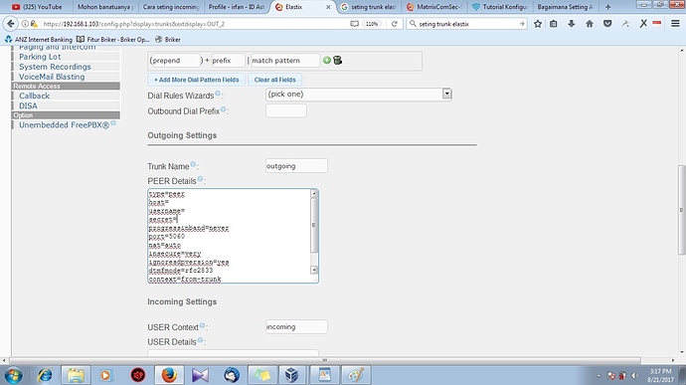Open the Dial Rules Wizards dropdown
The image size is (686, 385).
click(x=446, y=94)
